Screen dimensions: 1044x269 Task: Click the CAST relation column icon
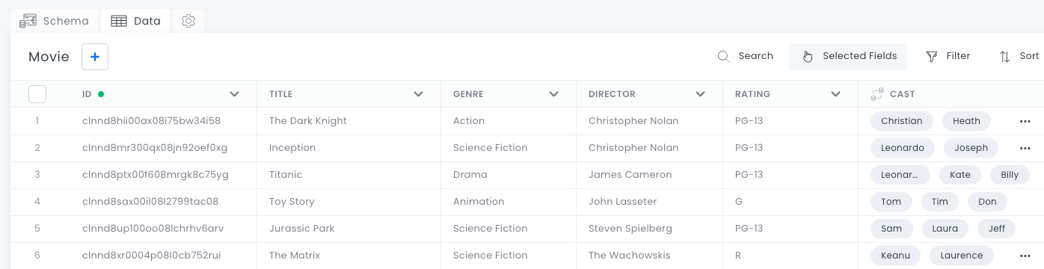(x=877, y=94)
